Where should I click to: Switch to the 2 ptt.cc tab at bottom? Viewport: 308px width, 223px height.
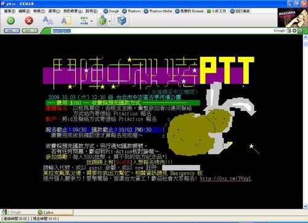click(55, 212)
